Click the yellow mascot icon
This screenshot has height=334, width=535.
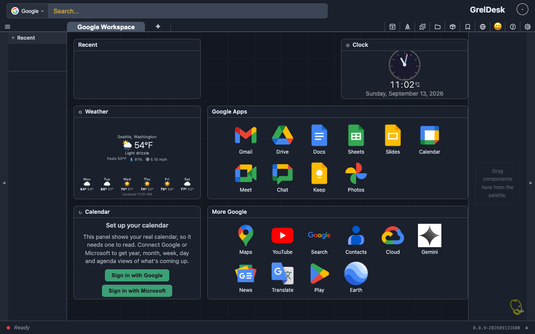tap(517, 307)
